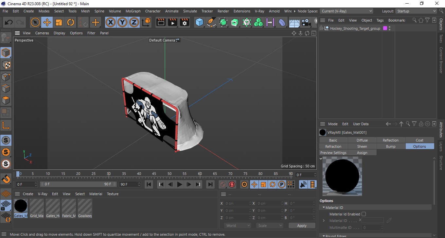Go to start of animation
The width and height of the screenshot is (445, 238).
149,184
